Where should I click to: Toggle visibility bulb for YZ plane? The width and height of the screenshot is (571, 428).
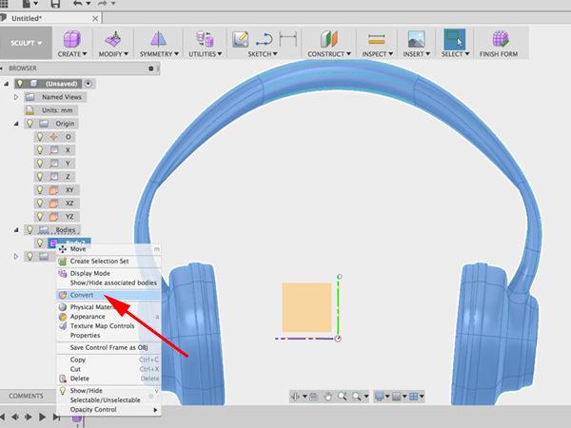40,217
